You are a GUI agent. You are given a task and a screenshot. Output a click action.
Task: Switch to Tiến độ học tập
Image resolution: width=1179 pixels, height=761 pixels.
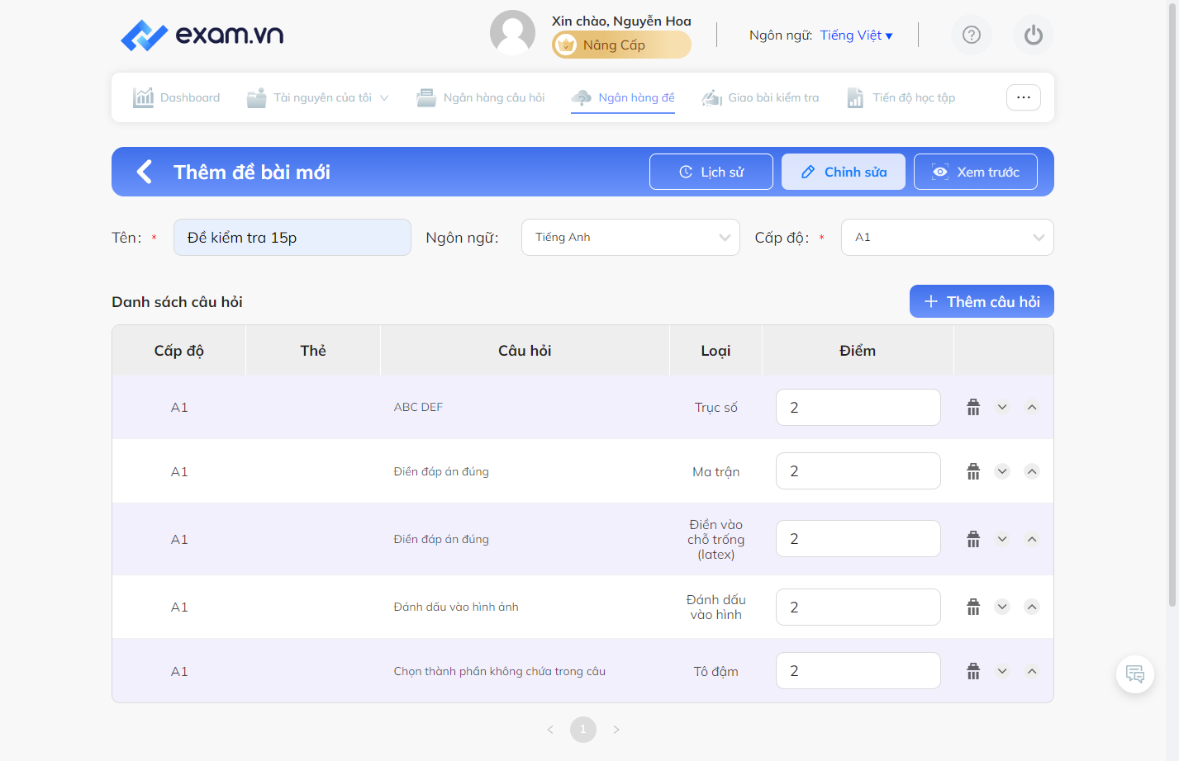tap(901, 97)
